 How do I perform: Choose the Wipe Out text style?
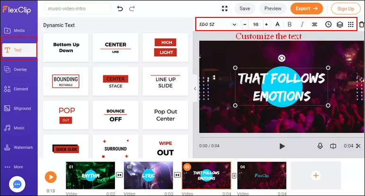click(x=165, y=147)
